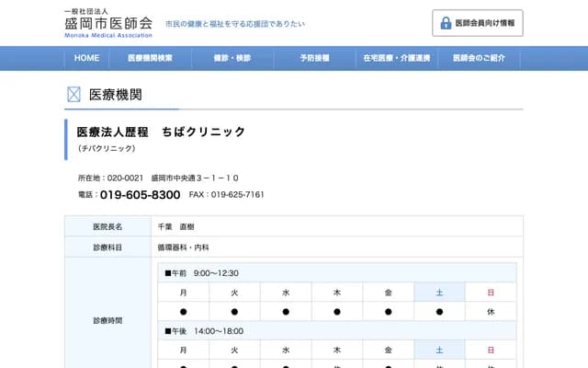Screen dimensions: 588x368
Task: Open the 医師会員向け情報 button
Action: point(478,23)
